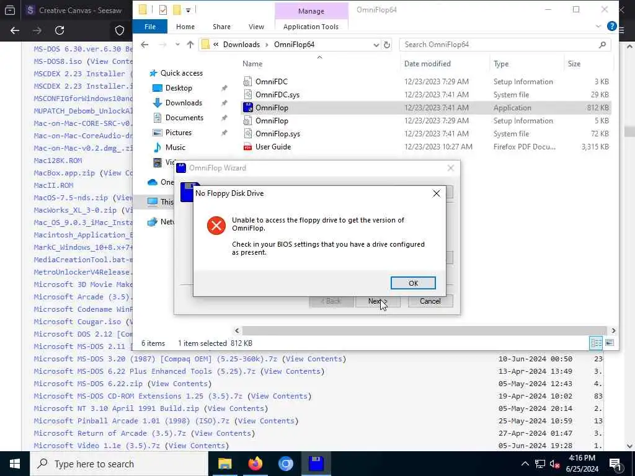Image resolution: width=635 pixels, height=476 pixels.
Task: Select the OmniFDC setup information file
Action: [x=425, y=81]
